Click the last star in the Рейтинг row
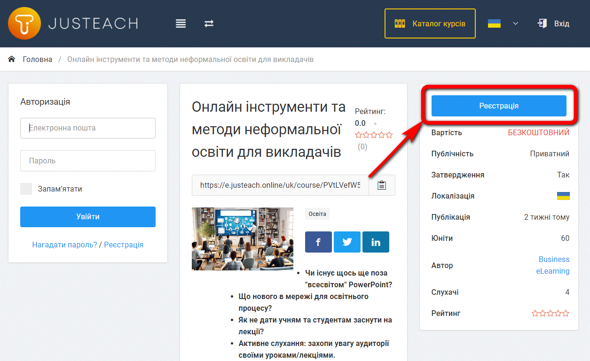The image size is (590, 361). pos(565,313)
